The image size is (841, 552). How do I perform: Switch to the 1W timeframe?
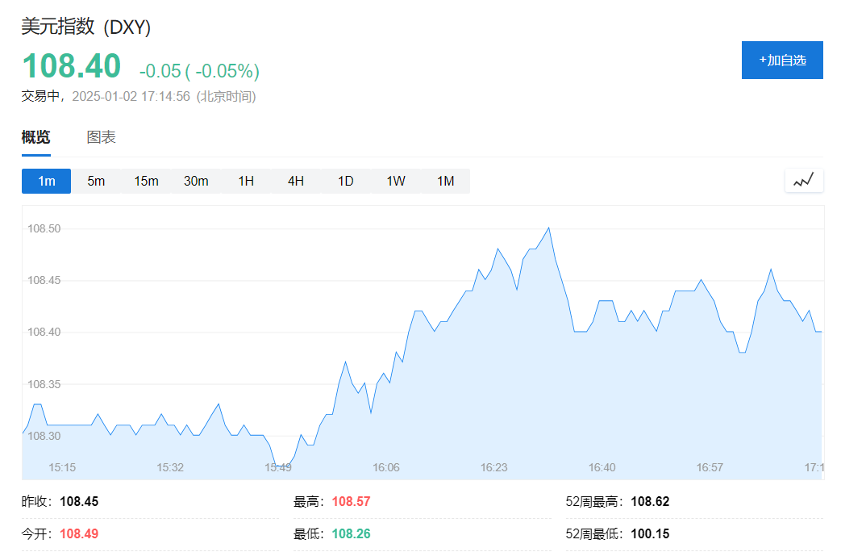(x=395, y=181)
